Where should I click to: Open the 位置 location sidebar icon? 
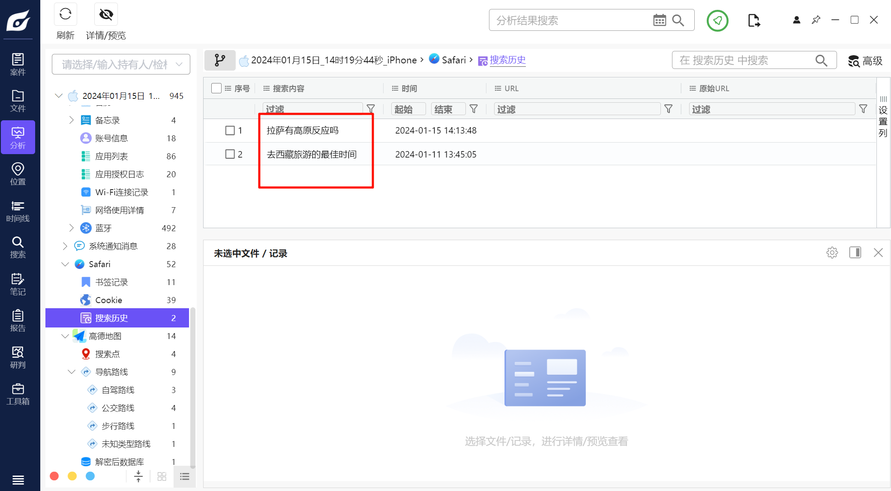[x=18, y=174]
